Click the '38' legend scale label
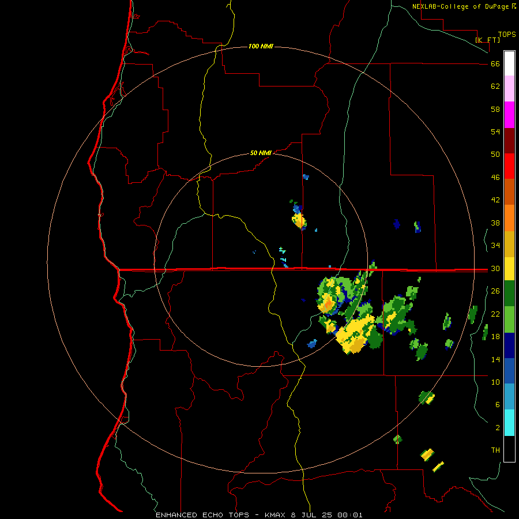This screenshot has height=519, width=519. 495,223
